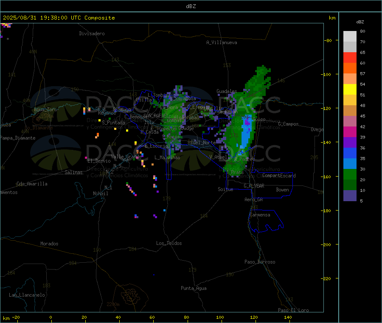Click route number 153 label

(x=227, y=65)
